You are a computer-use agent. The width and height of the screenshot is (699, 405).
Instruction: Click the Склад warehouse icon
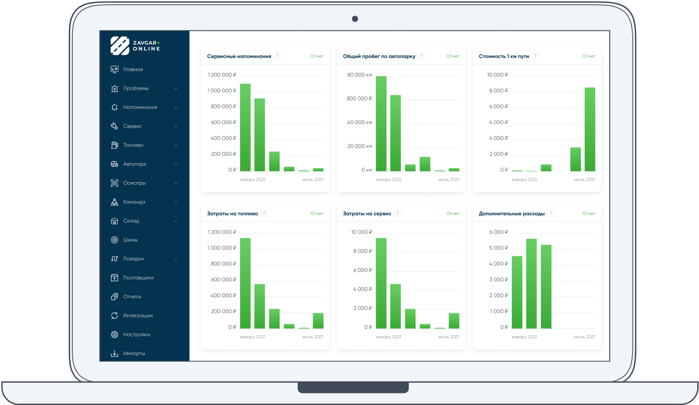(114, 221)
